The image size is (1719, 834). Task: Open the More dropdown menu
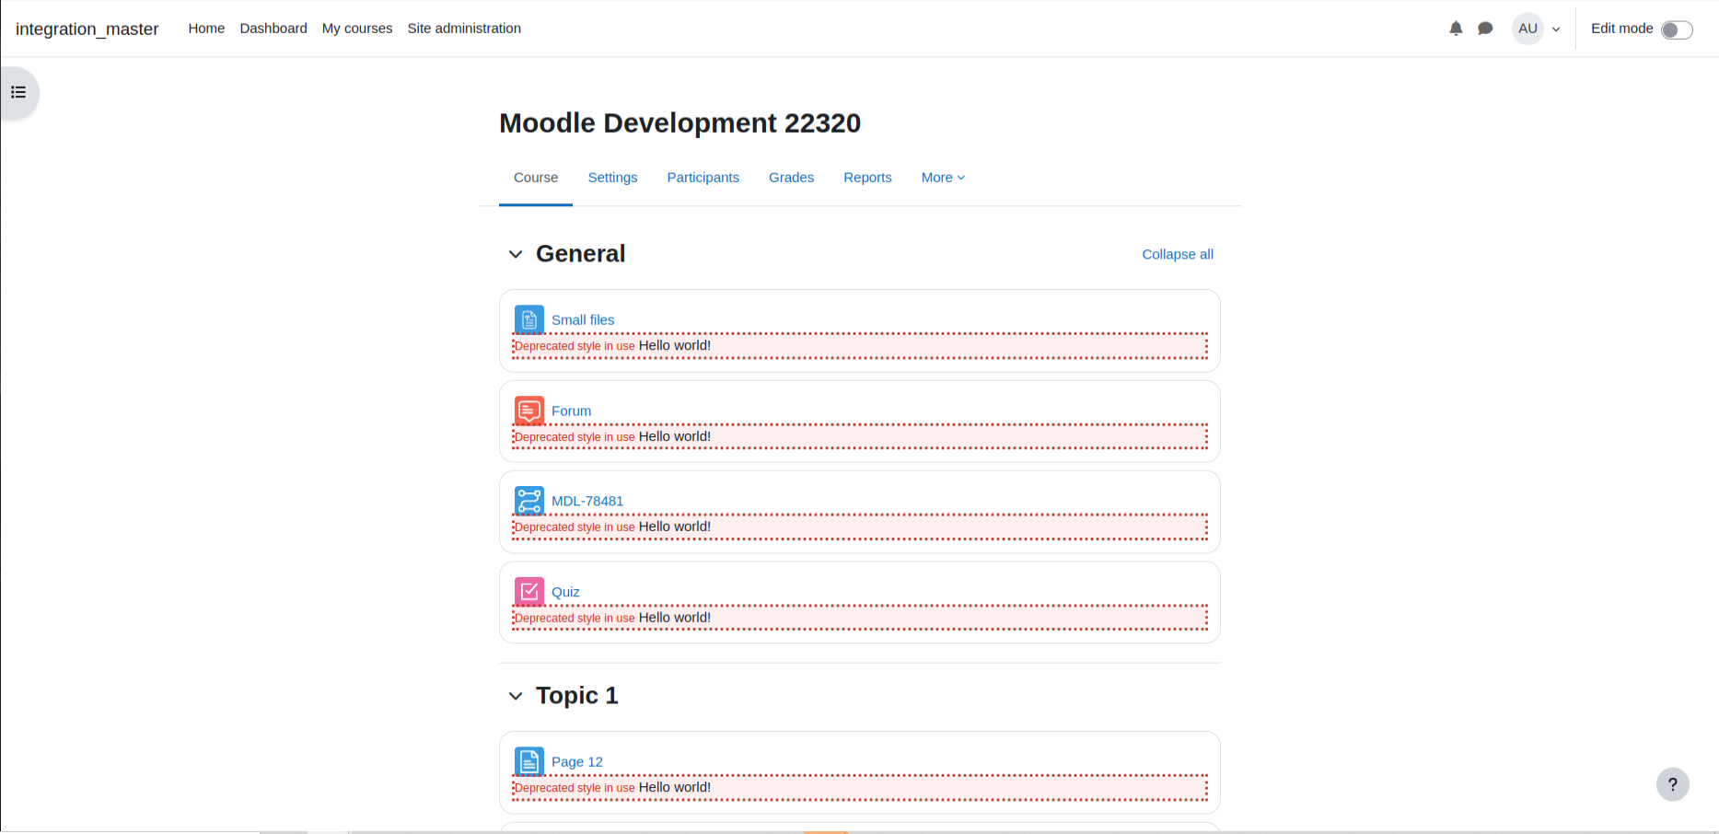[943, 178]
